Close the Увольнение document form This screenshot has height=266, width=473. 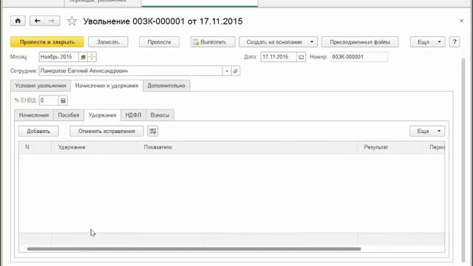point(461,21)
